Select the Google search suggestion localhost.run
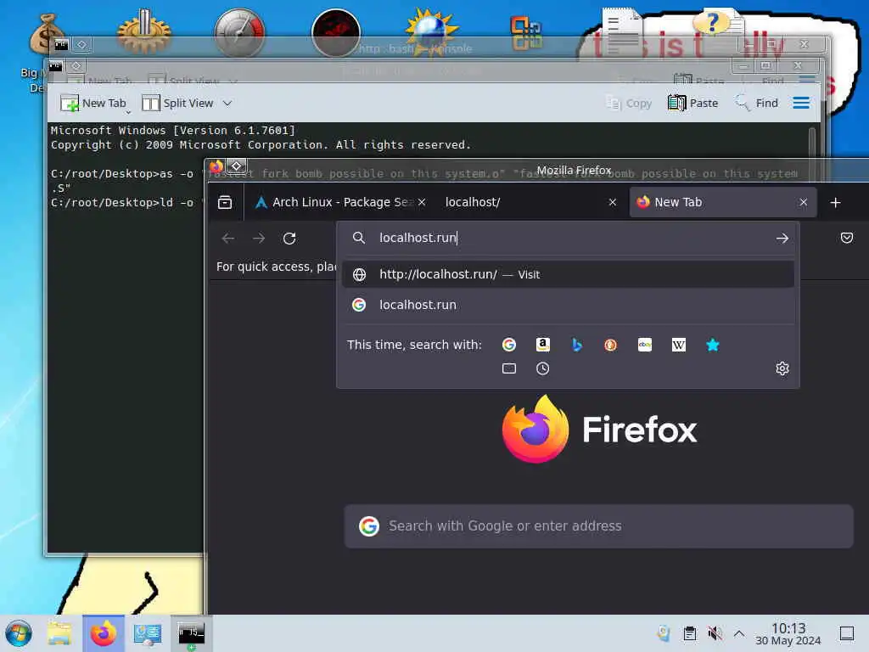The image size is (869, 652). 568,305
